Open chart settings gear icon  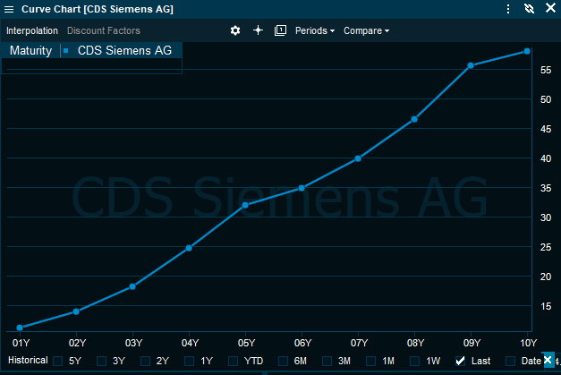235,30
